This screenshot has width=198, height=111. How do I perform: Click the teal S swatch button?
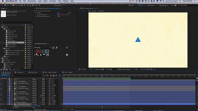coord(44,51)
